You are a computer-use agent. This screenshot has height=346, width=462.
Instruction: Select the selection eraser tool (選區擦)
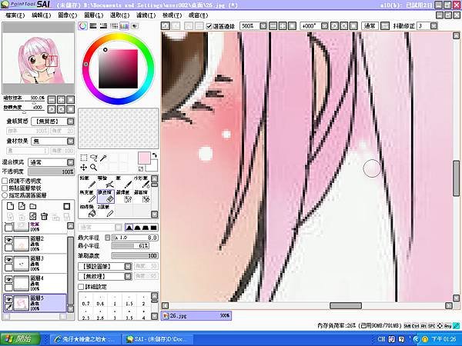point(142,196)
